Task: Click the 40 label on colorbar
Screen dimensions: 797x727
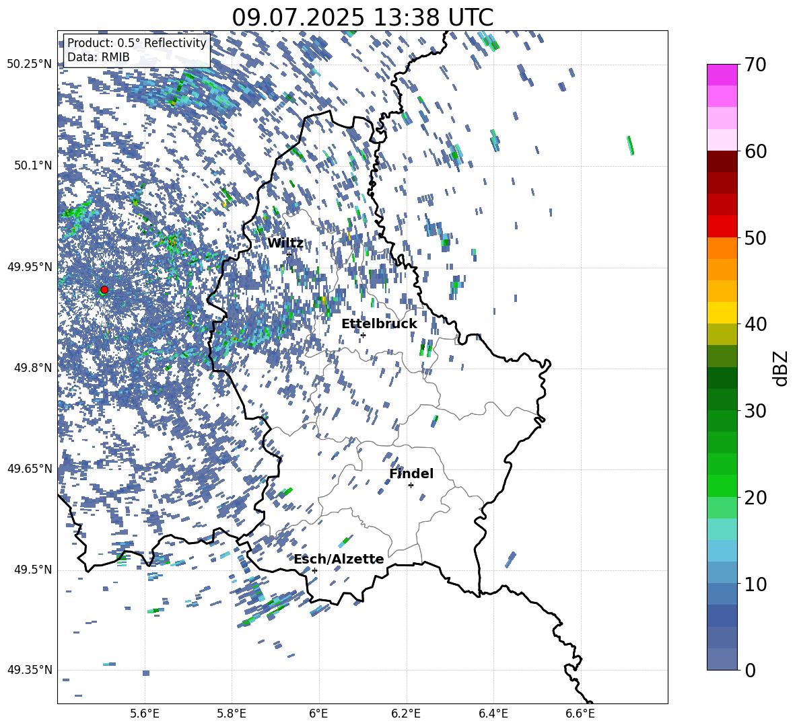Action: 755,324
